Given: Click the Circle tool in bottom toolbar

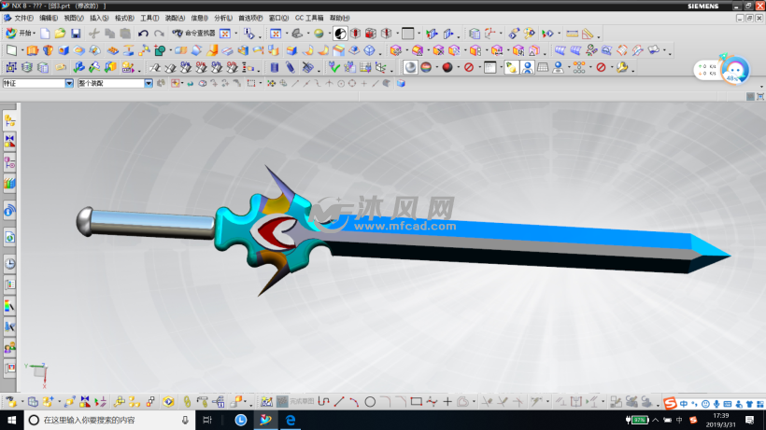Looking at the screenshot, I should [370, 402].
